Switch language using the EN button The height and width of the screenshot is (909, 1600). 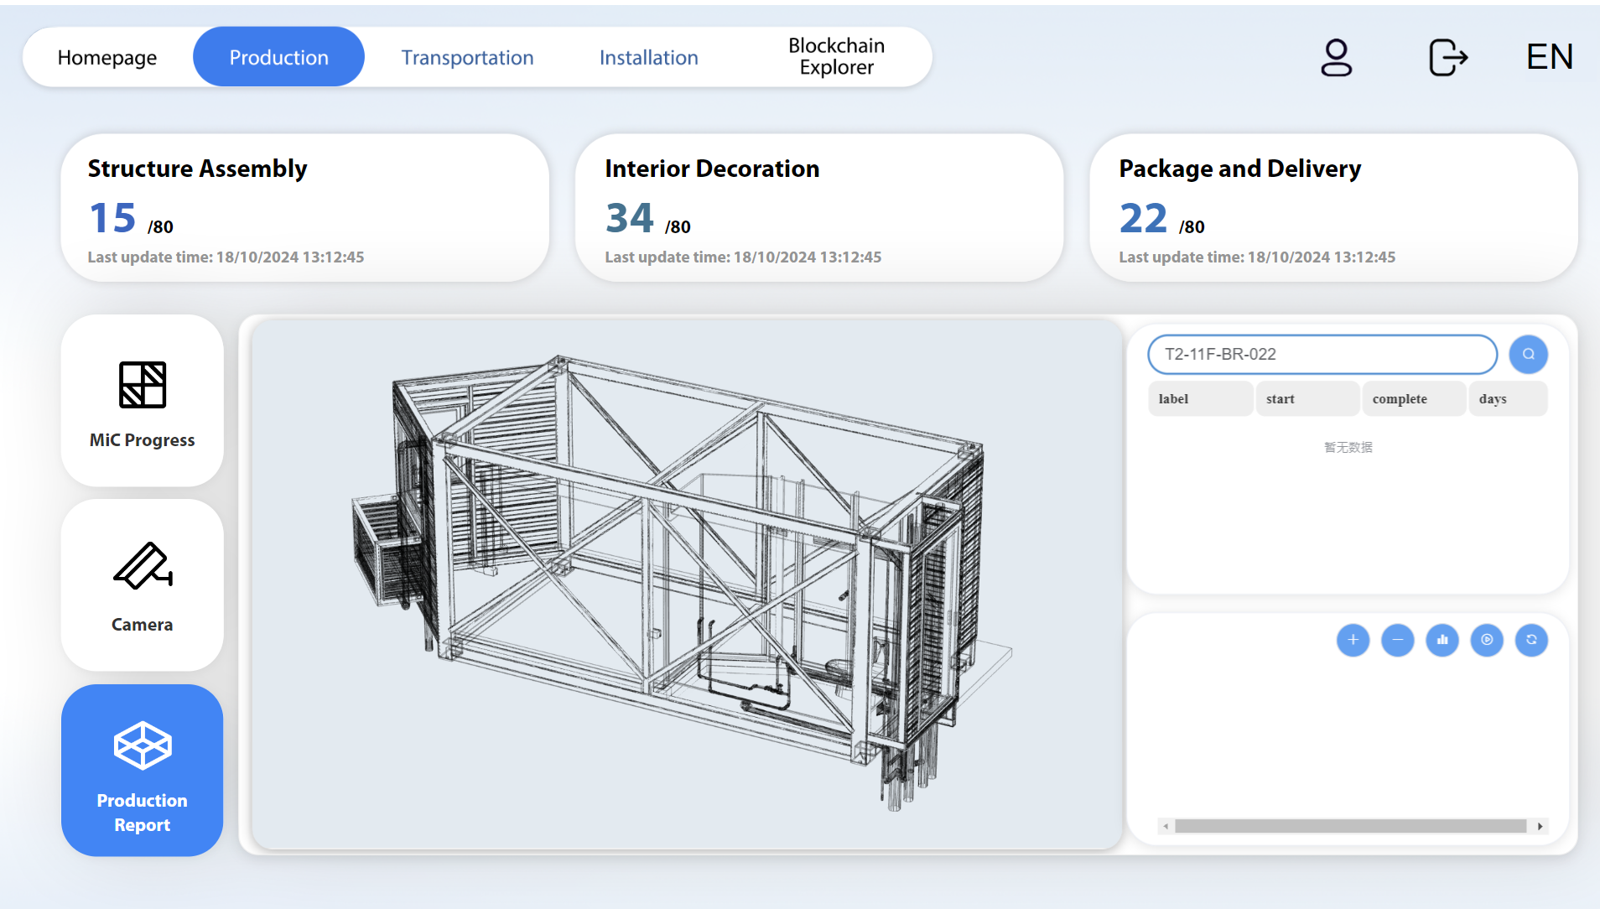point(1549,57)
